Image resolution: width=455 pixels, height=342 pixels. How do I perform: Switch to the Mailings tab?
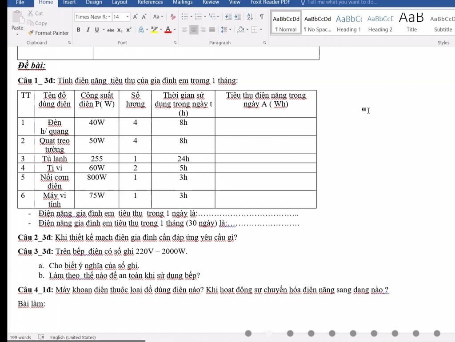point(183,2)
